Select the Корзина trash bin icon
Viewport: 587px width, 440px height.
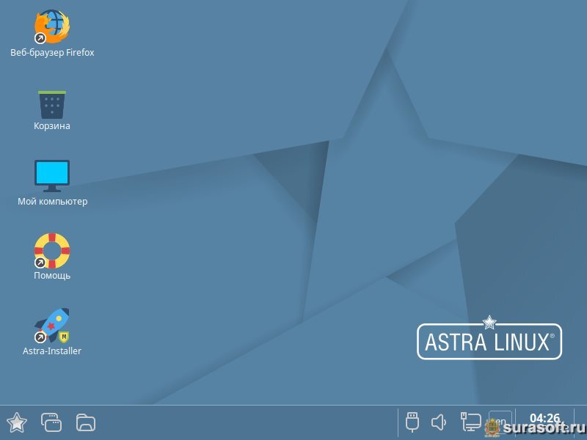[51, 105]
